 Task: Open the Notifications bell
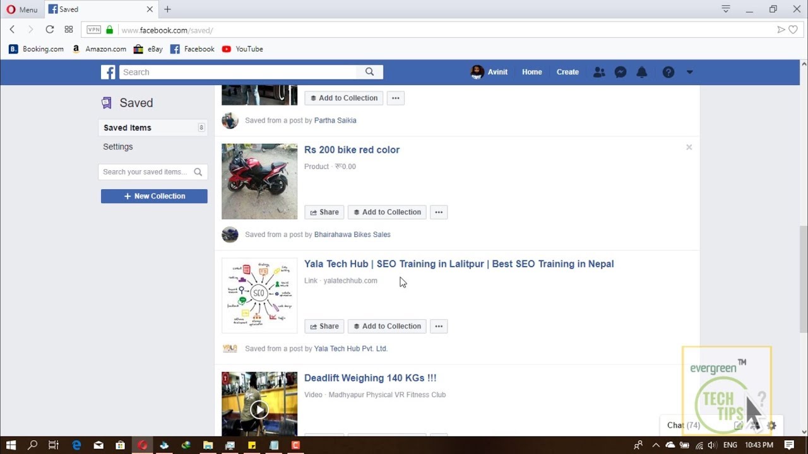tap(642, 72)
